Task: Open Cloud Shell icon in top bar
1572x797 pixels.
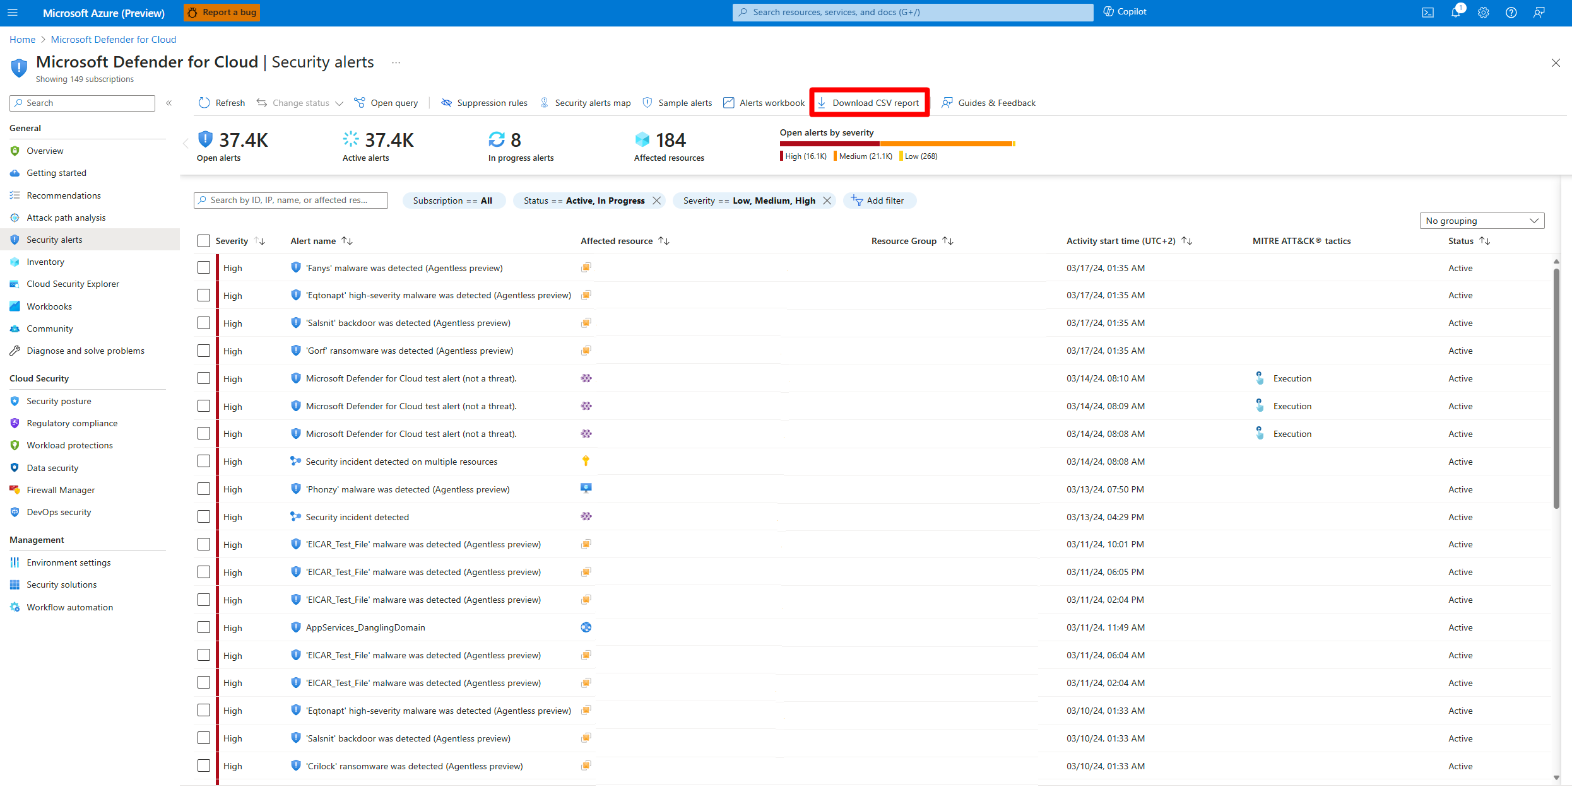Action: pos(1427,13)
